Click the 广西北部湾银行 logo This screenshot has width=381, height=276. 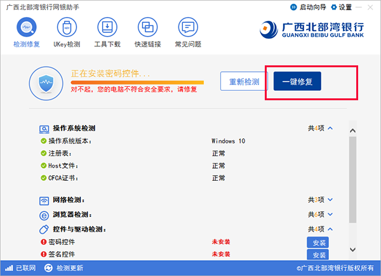point(312,30)
